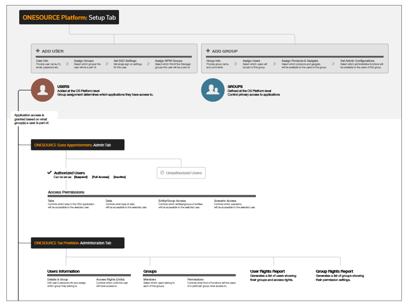
Task: Click the ADD USER heading
Action: [x=53, y=51]
